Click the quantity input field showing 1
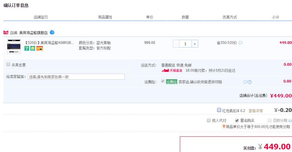This screenshot has height=152, width=292. point(185,44)
